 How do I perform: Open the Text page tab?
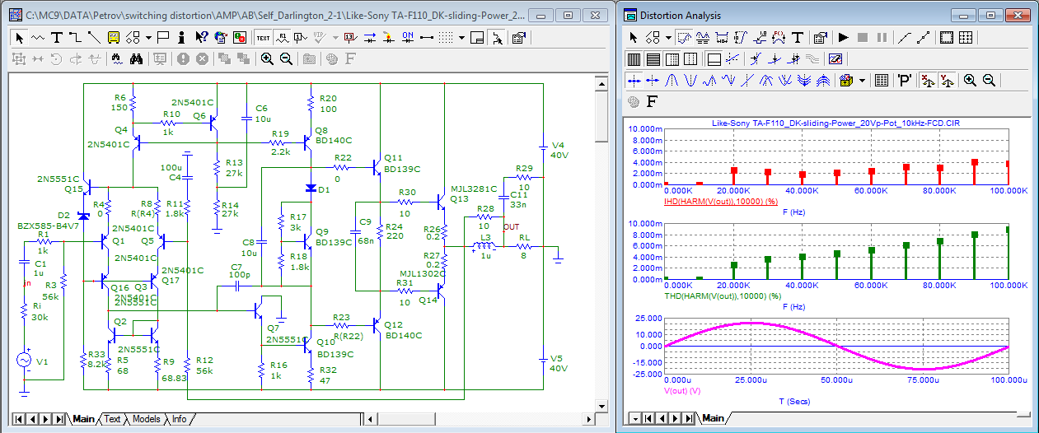112,419
